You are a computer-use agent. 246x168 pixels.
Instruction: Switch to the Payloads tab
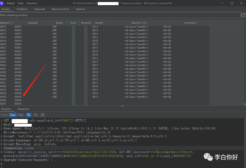[x=40, y=9]
